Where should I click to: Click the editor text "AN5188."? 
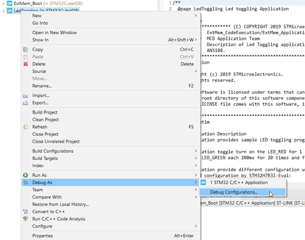(x=216, y=50)
